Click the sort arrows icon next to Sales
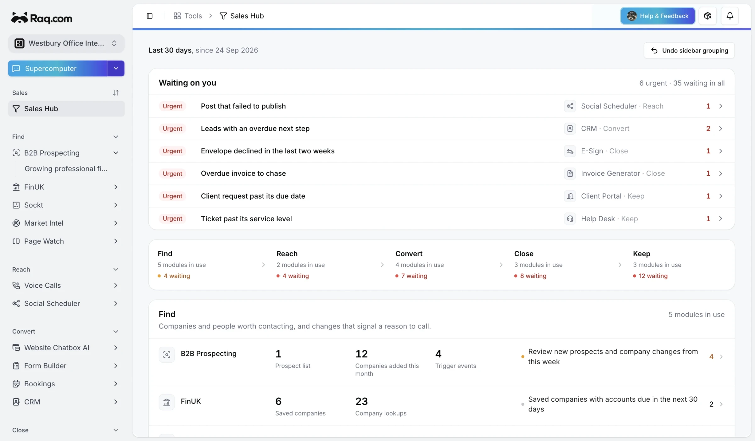 coord(116,93)
